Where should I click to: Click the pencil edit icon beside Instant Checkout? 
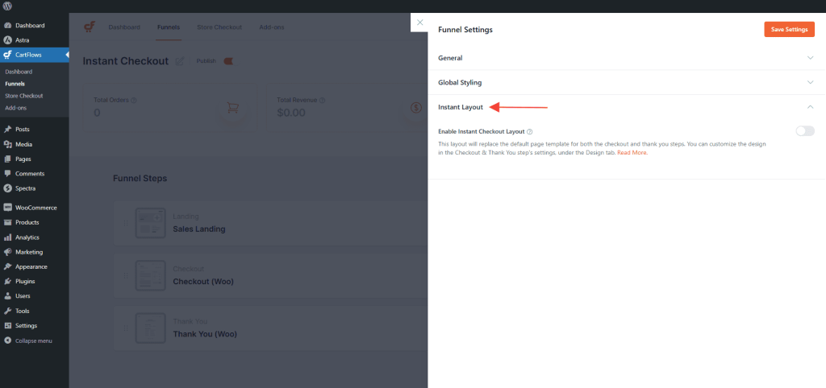point(180,61)
